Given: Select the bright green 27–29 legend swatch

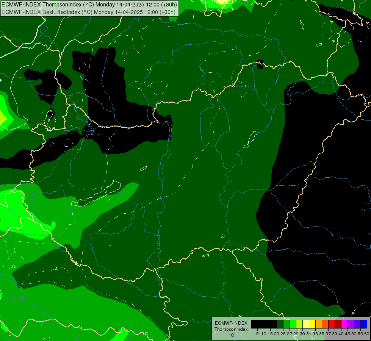Looking at the screenshot, I should tap(293, 324).
